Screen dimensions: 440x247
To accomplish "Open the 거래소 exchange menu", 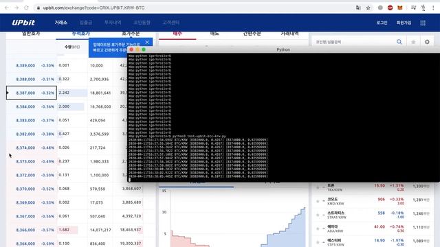I will pos(61,23).
